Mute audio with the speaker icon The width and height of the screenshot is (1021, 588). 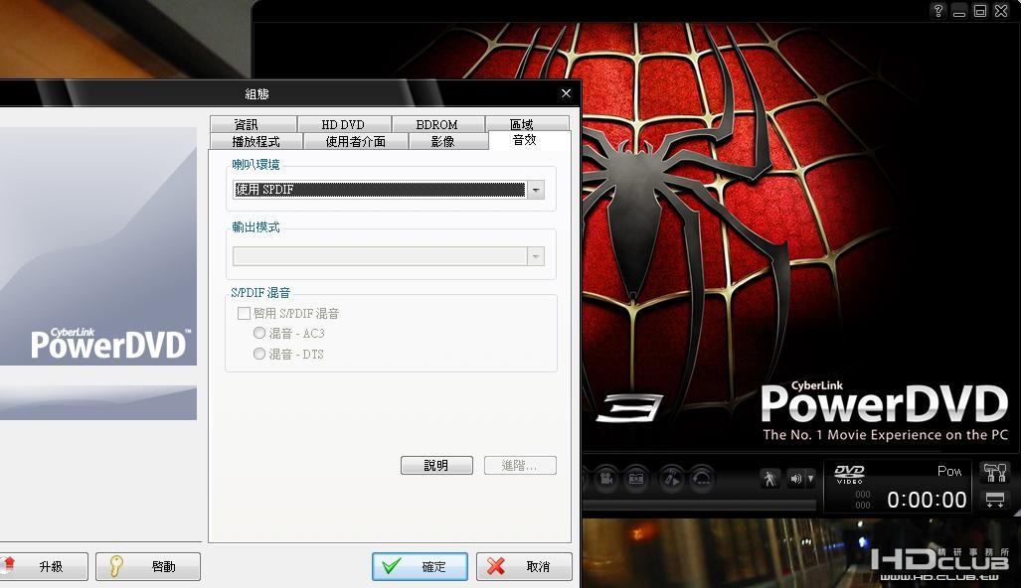(x=795, y=480)
